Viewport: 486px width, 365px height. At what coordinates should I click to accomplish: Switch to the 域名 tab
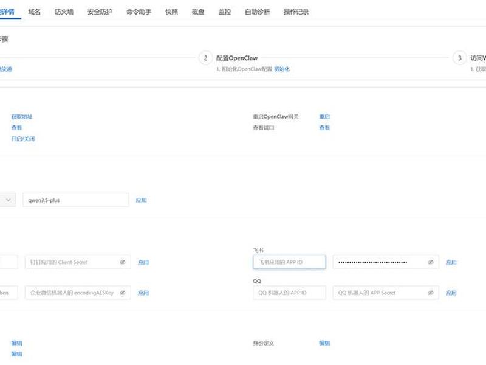tap(35, 12)
